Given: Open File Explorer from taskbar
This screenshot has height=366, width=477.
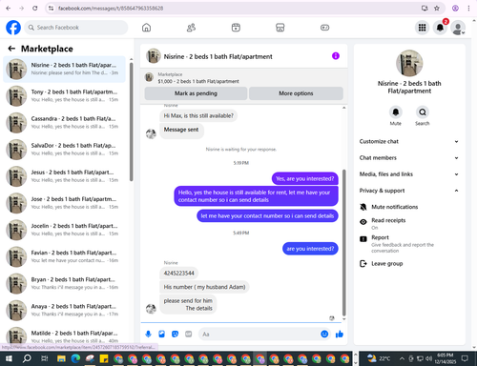Looking at the screenshot, I should coord(61,359).
